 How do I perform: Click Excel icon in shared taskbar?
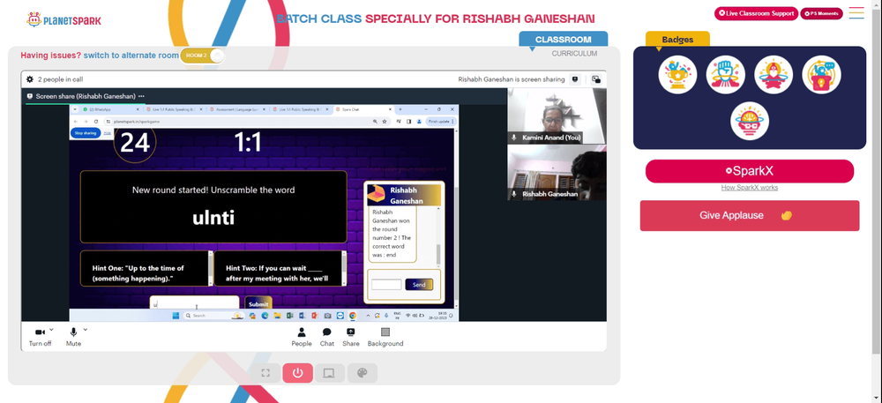pyautogui.click(x=289, y=316)
